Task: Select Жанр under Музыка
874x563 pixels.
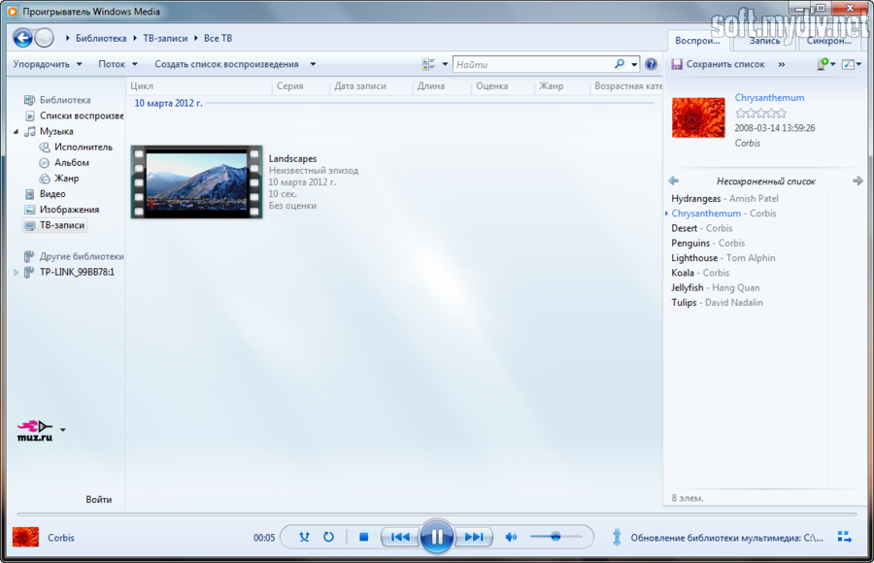Action: 66,178
